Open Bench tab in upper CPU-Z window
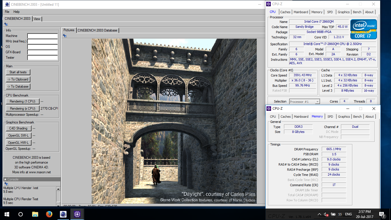The height and width of the screenshot is (220, 391). click(357, 12)
